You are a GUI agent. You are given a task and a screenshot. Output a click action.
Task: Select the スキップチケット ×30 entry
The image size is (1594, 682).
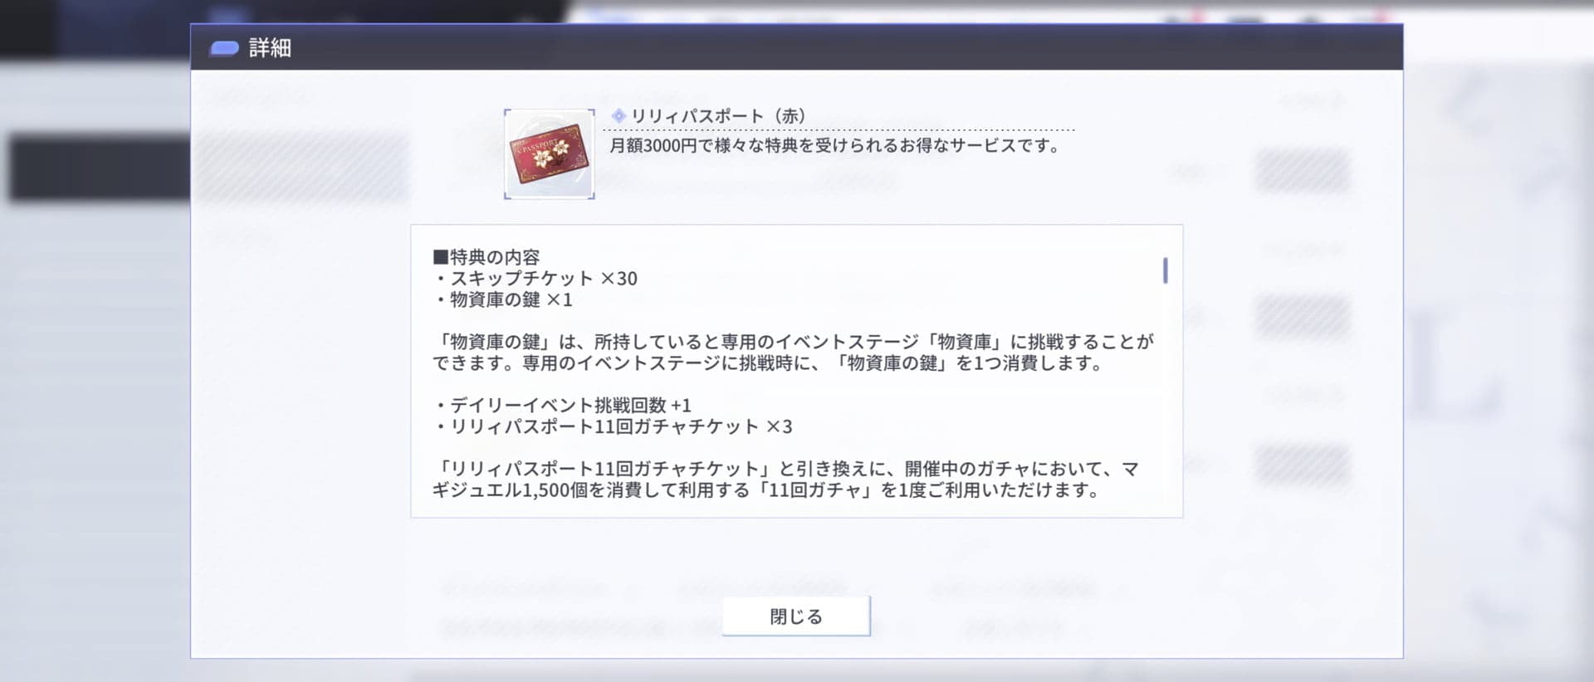[x=535, y=279]
